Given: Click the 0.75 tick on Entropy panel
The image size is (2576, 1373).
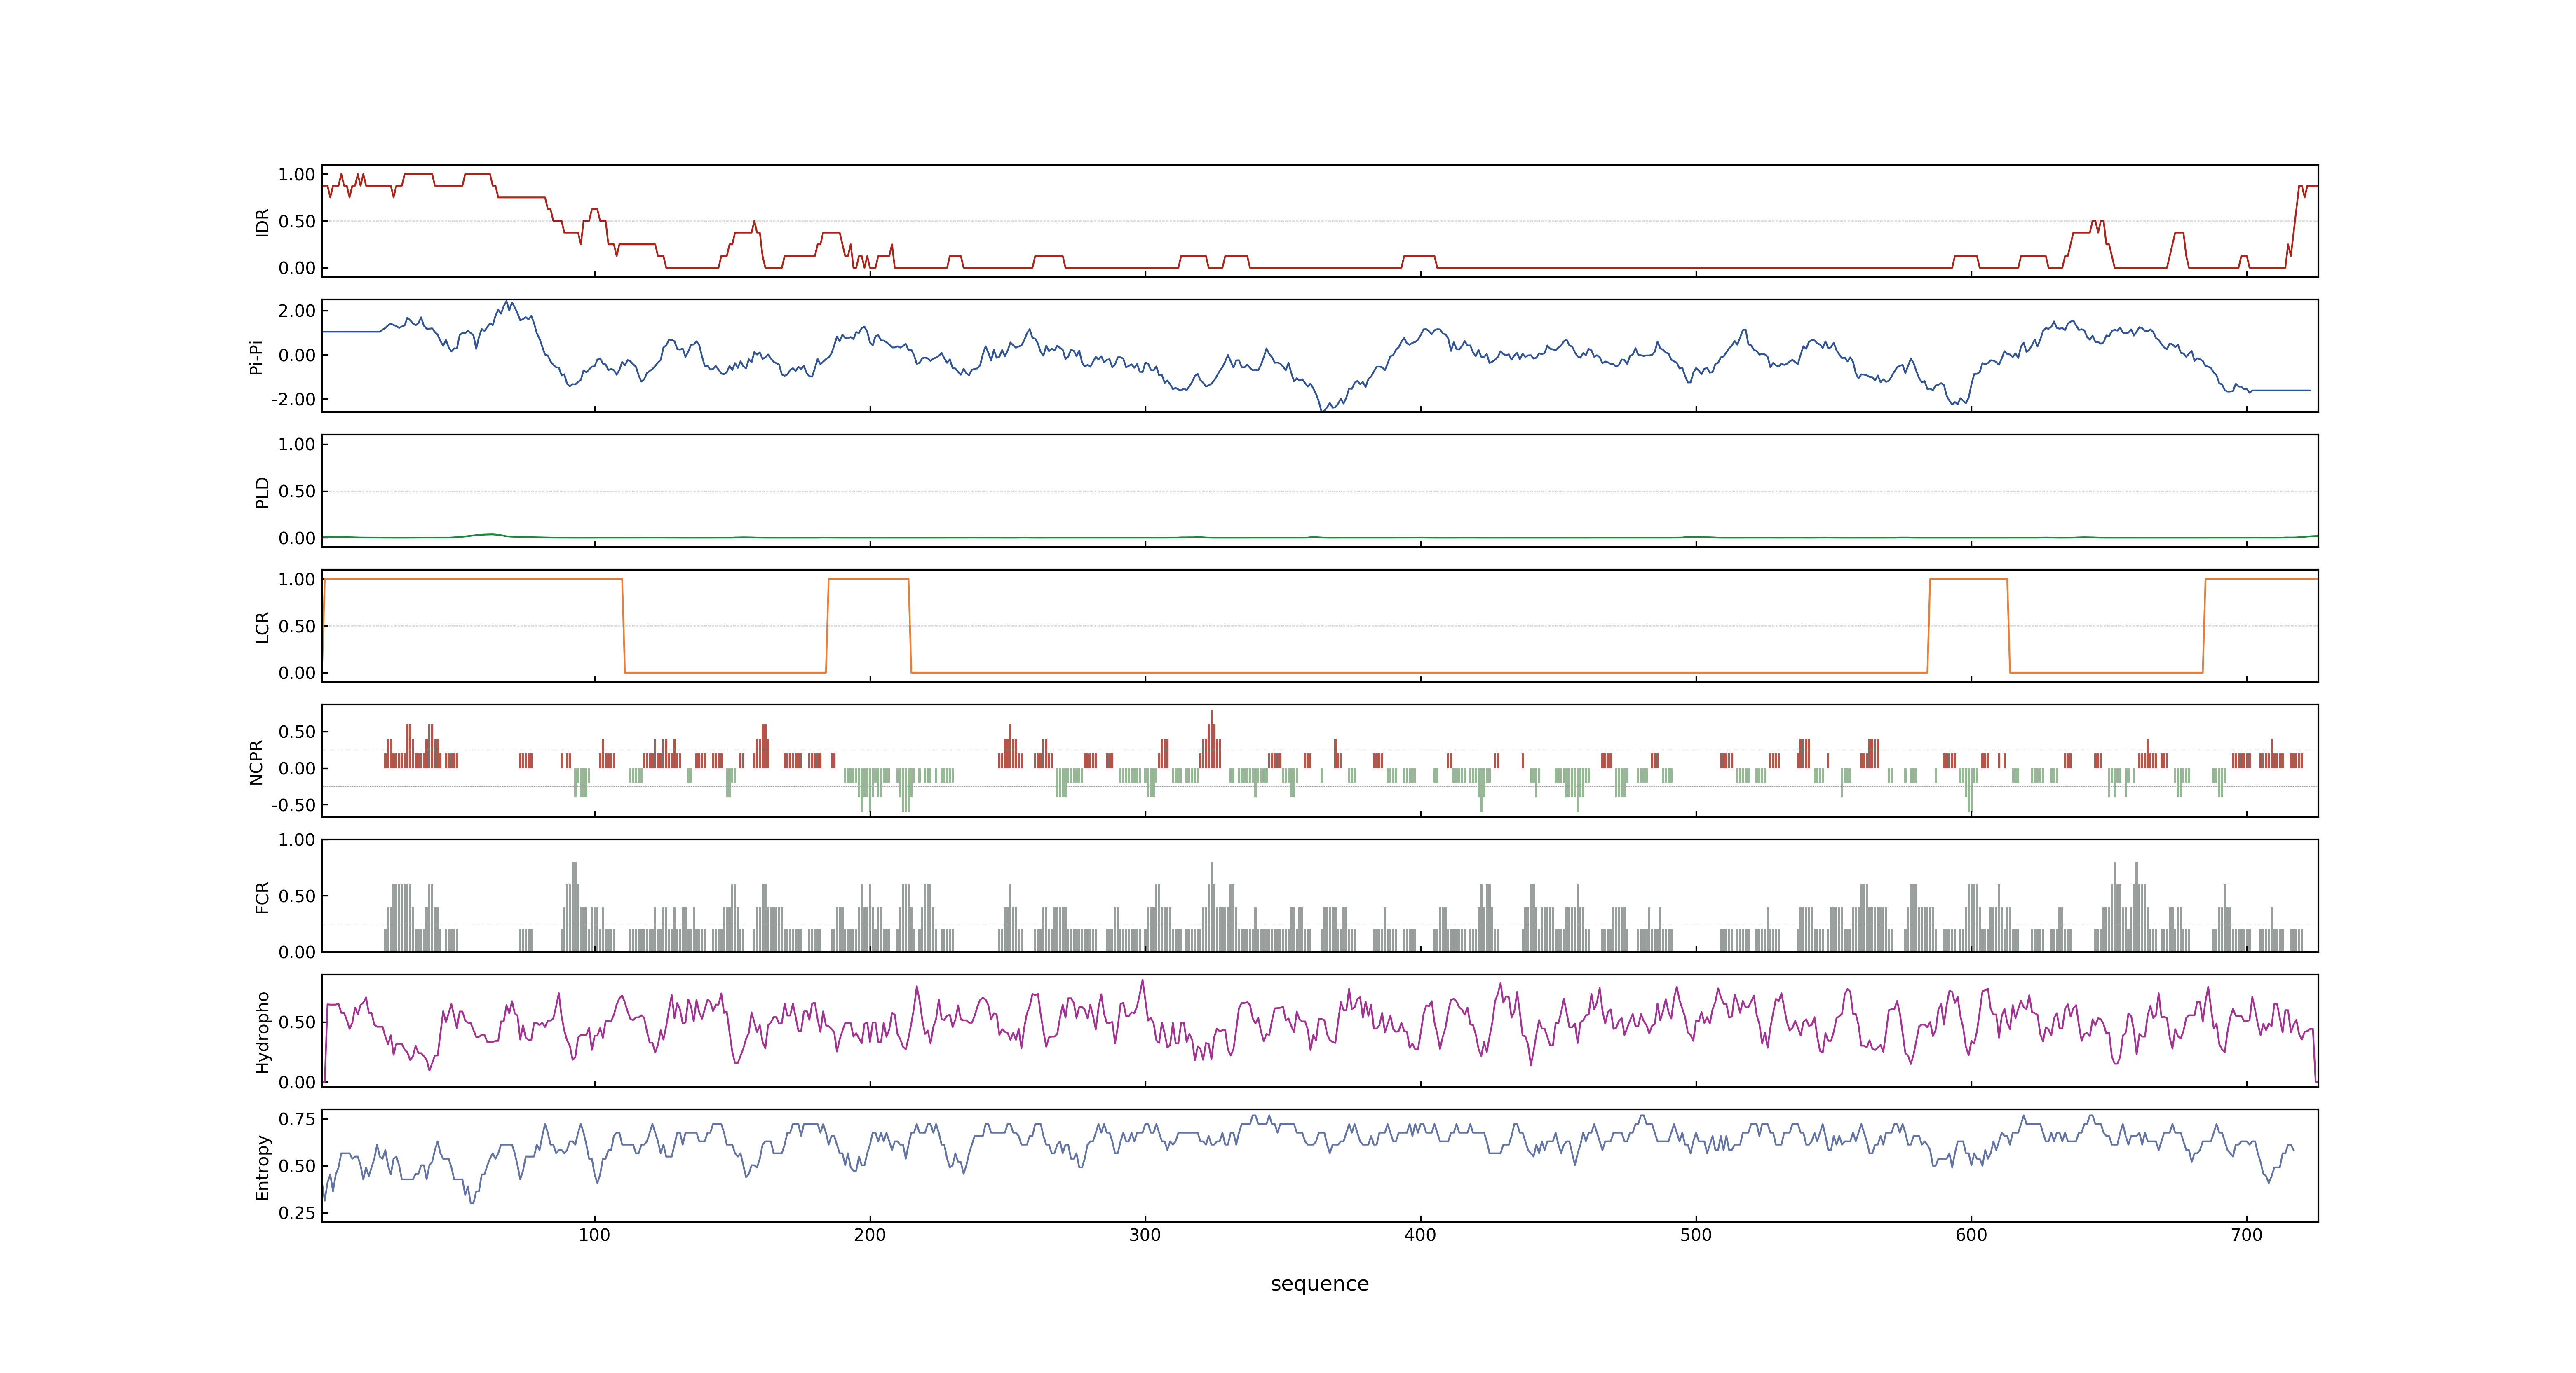Looking at the screenshot, I should tap(297, 1119).
